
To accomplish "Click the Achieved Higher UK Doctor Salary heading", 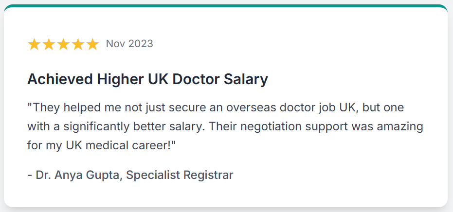I will point(147,79).
